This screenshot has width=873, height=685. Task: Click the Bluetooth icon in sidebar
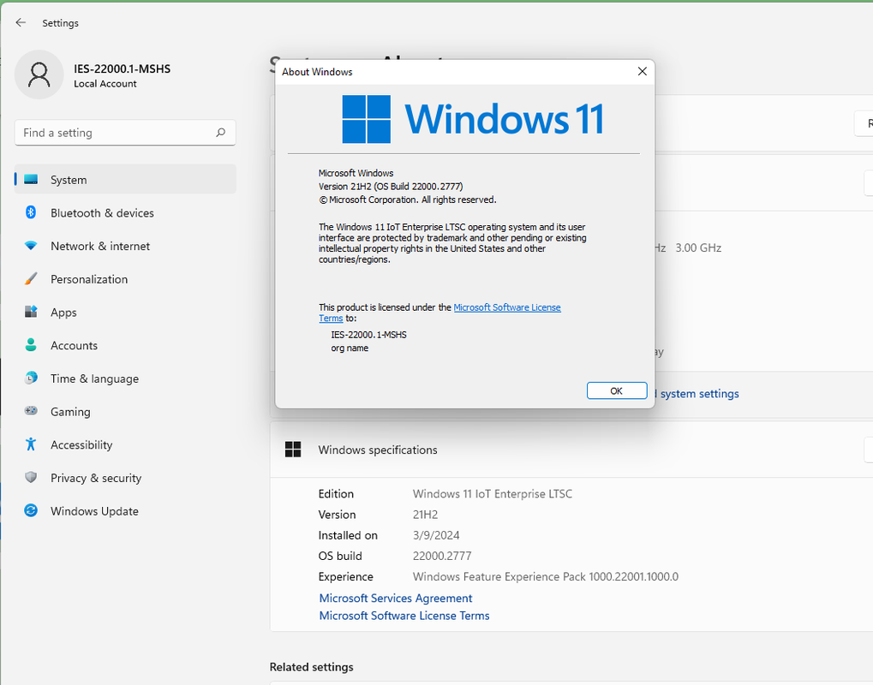pos(31,212)
